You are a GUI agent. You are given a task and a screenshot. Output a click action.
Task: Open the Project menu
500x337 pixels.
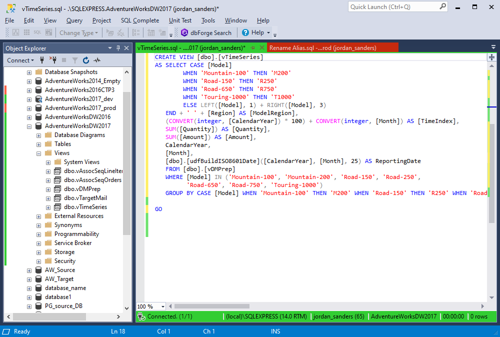coord(101,20)
